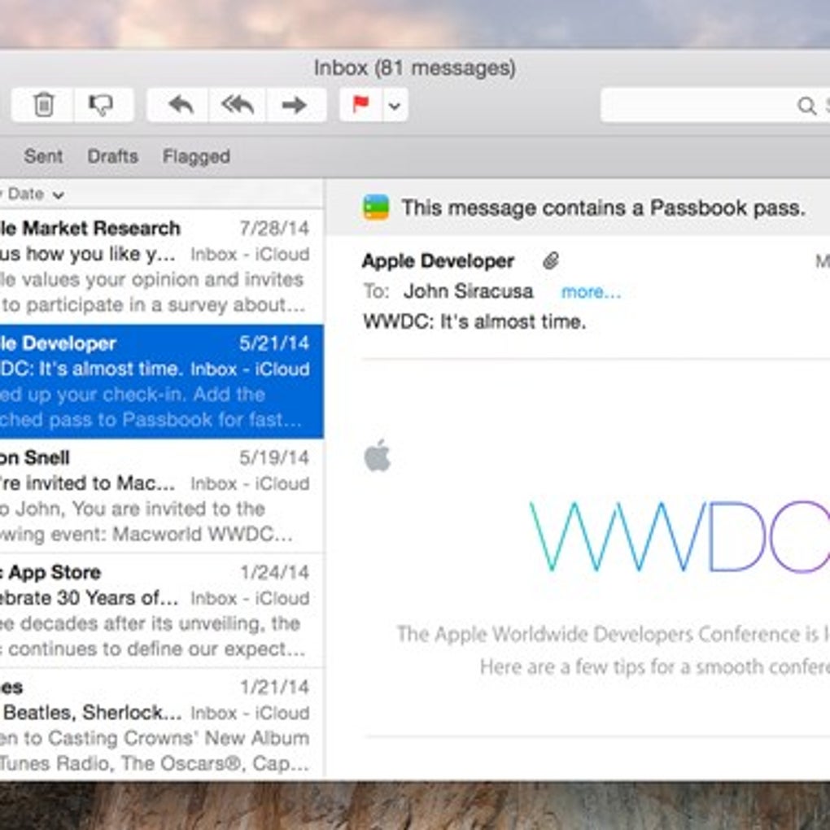Image resolution: width=830 pixels, height=830 pixels.
Task: Click the 'more...' link for recipients
Action: (x=591, y=291)
